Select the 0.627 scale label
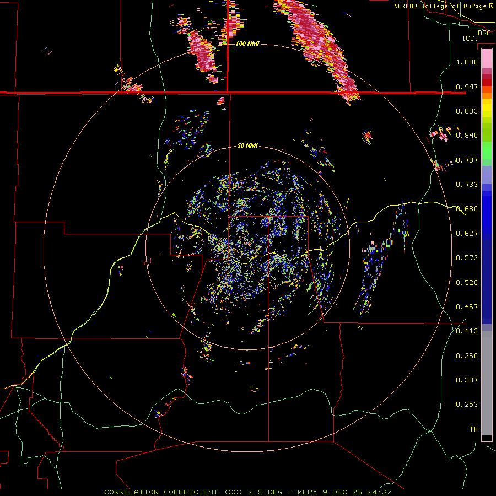 (x=467, y=234)
